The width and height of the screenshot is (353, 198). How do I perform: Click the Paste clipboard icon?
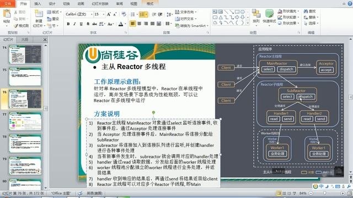pyautogui.click(x=7, y=13)
